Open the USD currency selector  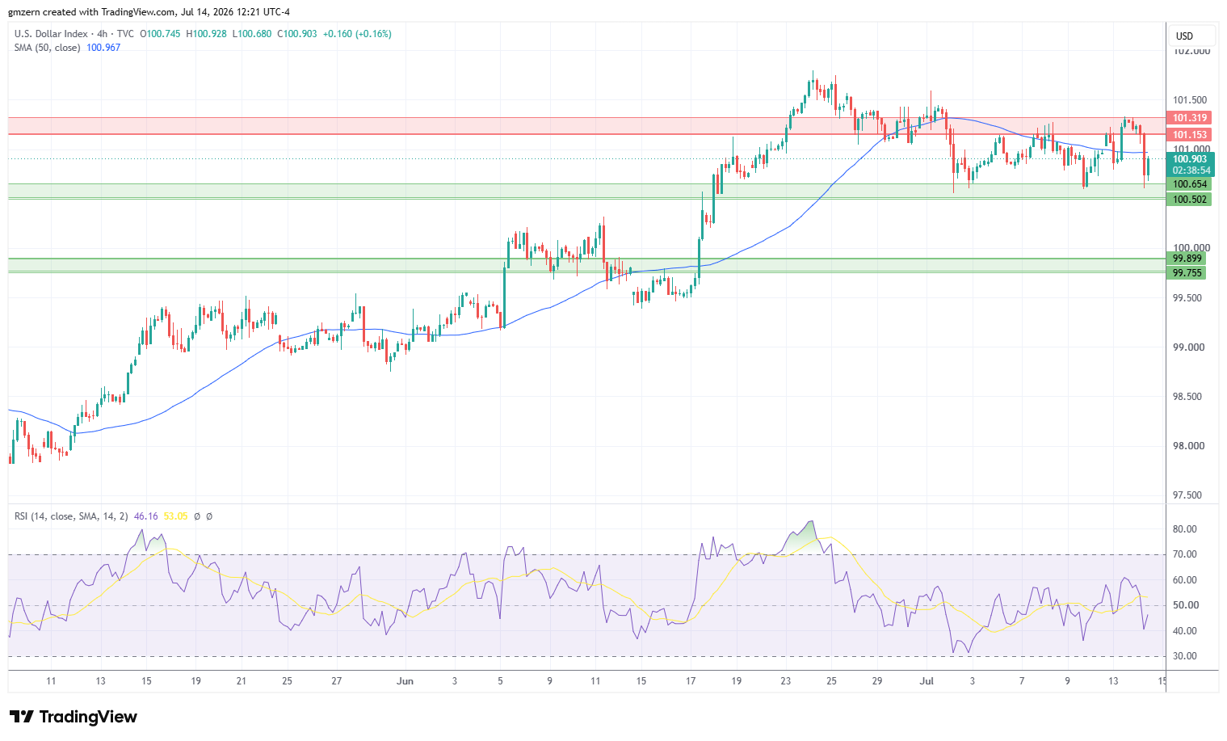[1192, 36]
